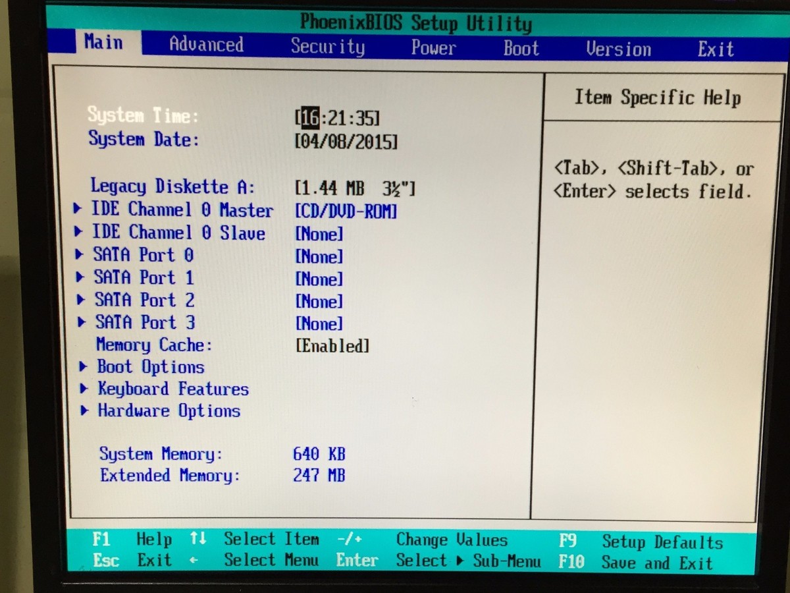Image resolution: width=790 pixels, height=593 pixels.
Task: Click the System Date value 04/08/2015
Action: pyautogui.click(x=346, y=141)
